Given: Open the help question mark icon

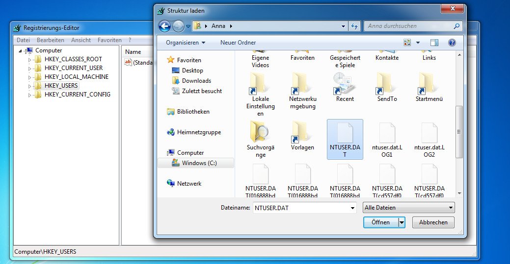Looking at the screenshot, I should coord(452,43).
